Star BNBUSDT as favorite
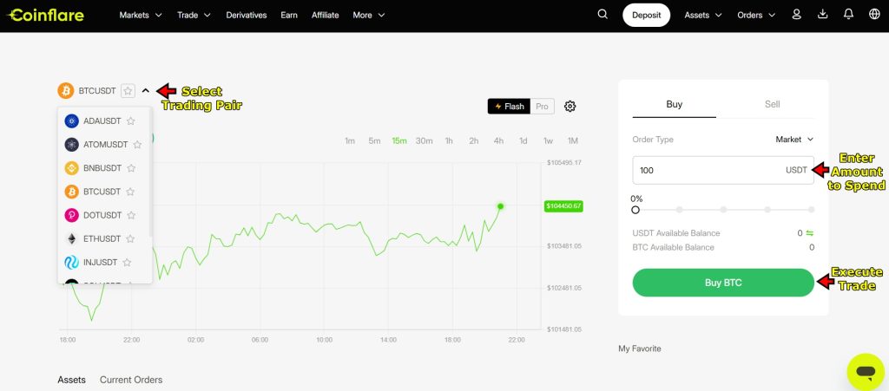This screenshot has width=889, height=391. point(131,168)
